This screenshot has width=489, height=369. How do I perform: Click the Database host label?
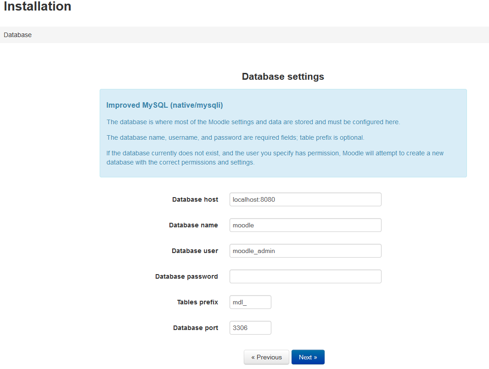[195, 199]
